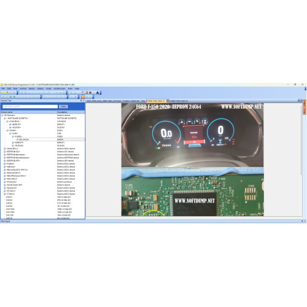Click the second pencil icon in second toolbar row
This screenshot has width=307, height=307.
point(7,96)
